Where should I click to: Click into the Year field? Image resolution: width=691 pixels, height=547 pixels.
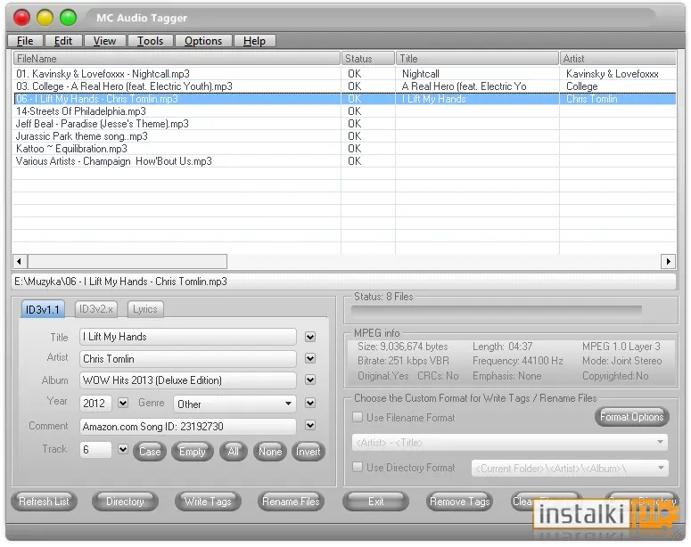point(95,404)
